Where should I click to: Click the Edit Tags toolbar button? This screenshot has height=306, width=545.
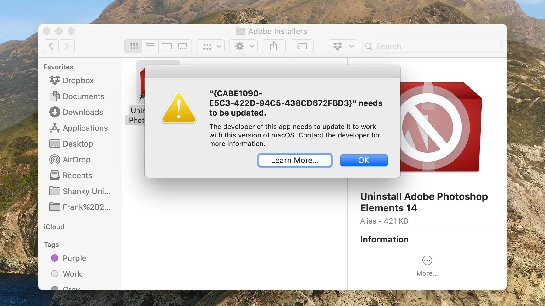[x=302, y=46]
